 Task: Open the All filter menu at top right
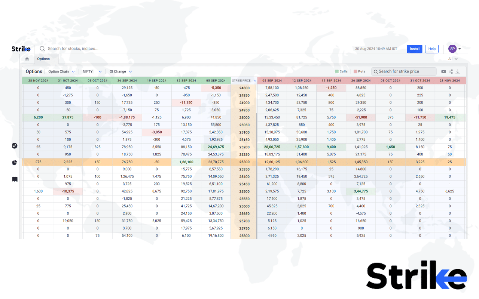click(453, 59)
